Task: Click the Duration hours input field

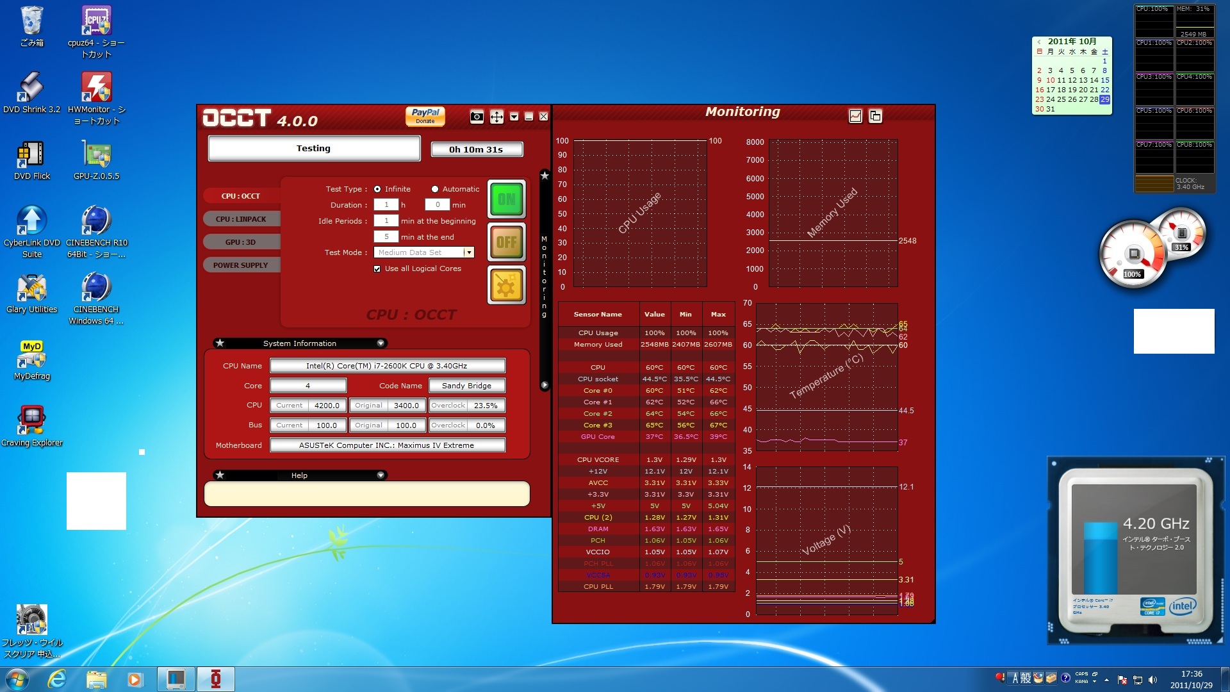Action: tap(386, 205)
